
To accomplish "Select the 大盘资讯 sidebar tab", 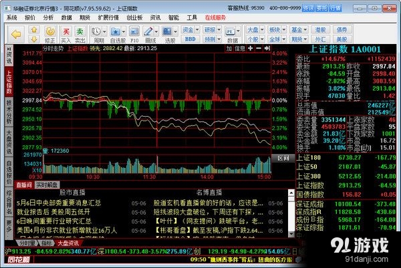I will click(x=9, y=141).
